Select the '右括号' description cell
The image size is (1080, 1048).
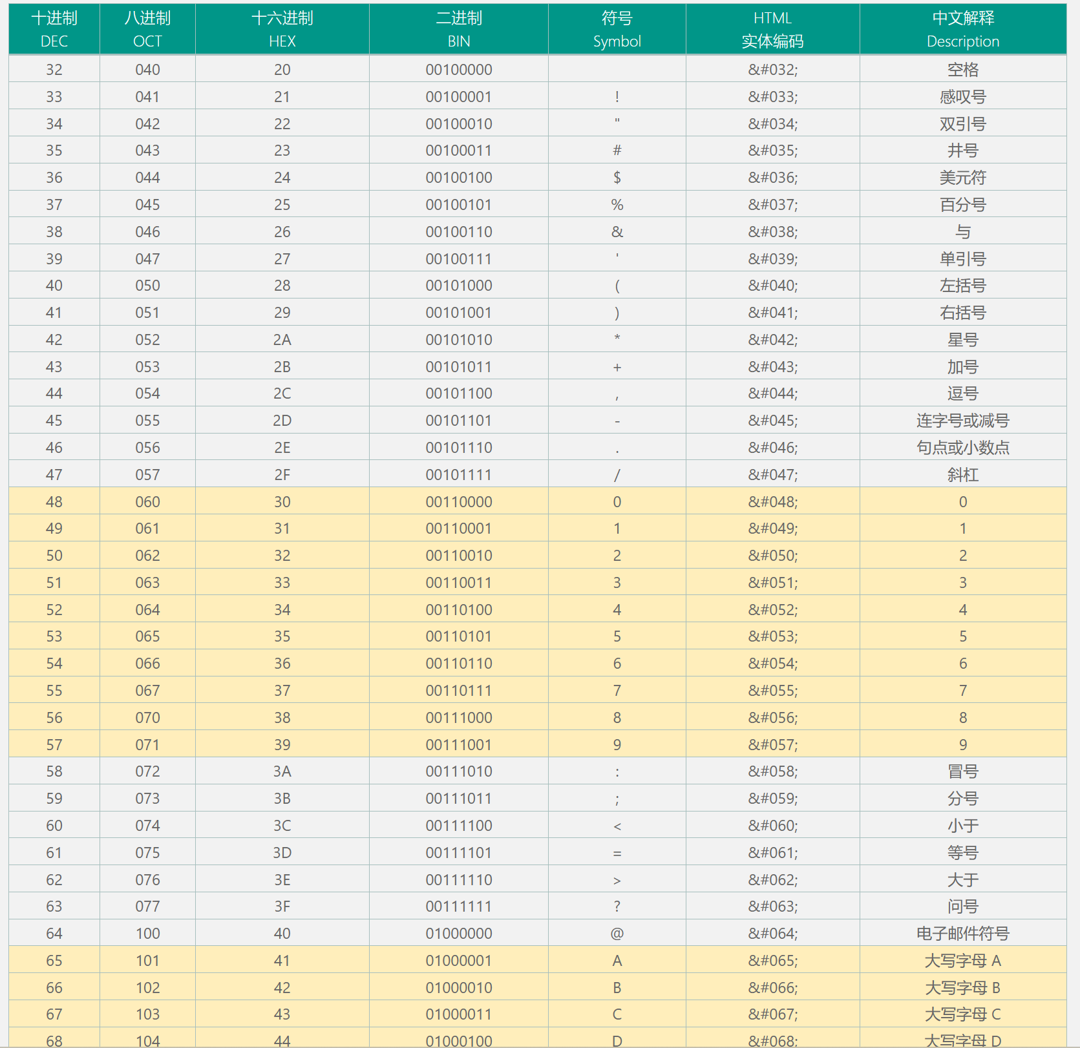pyautogui.click(x=963, y=312)
